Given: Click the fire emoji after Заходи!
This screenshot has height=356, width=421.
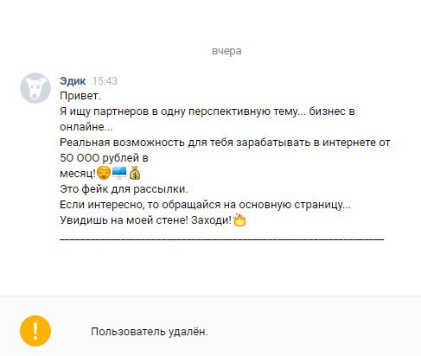Looking at the screenshot, I should pos(239,220).
